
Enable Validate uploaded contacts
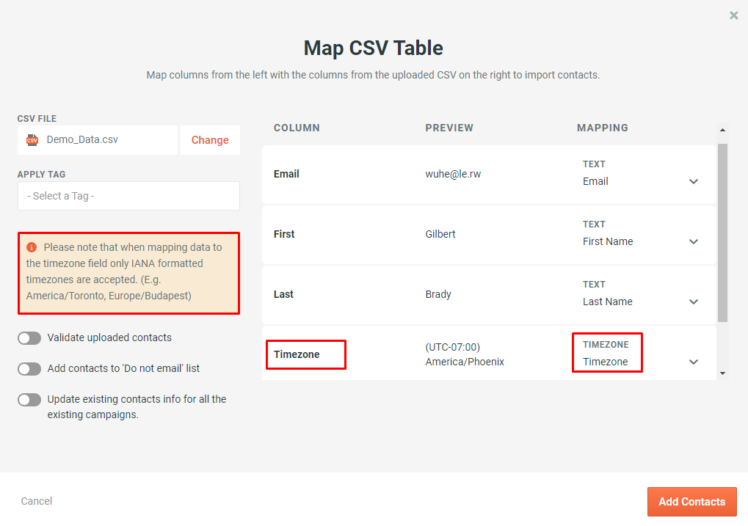click(29, 337)
